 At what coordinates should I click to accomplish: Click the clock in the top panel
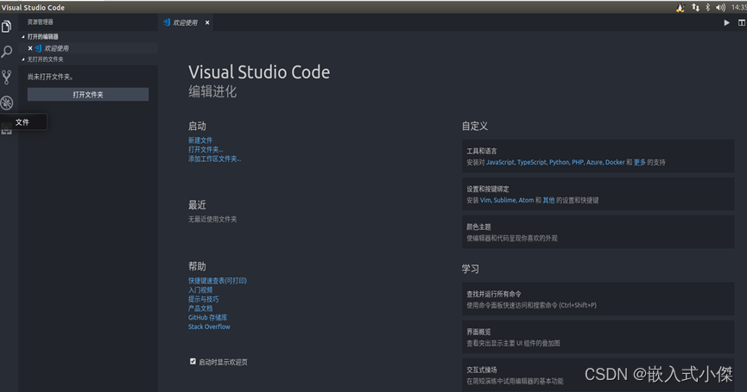point(739,8)
